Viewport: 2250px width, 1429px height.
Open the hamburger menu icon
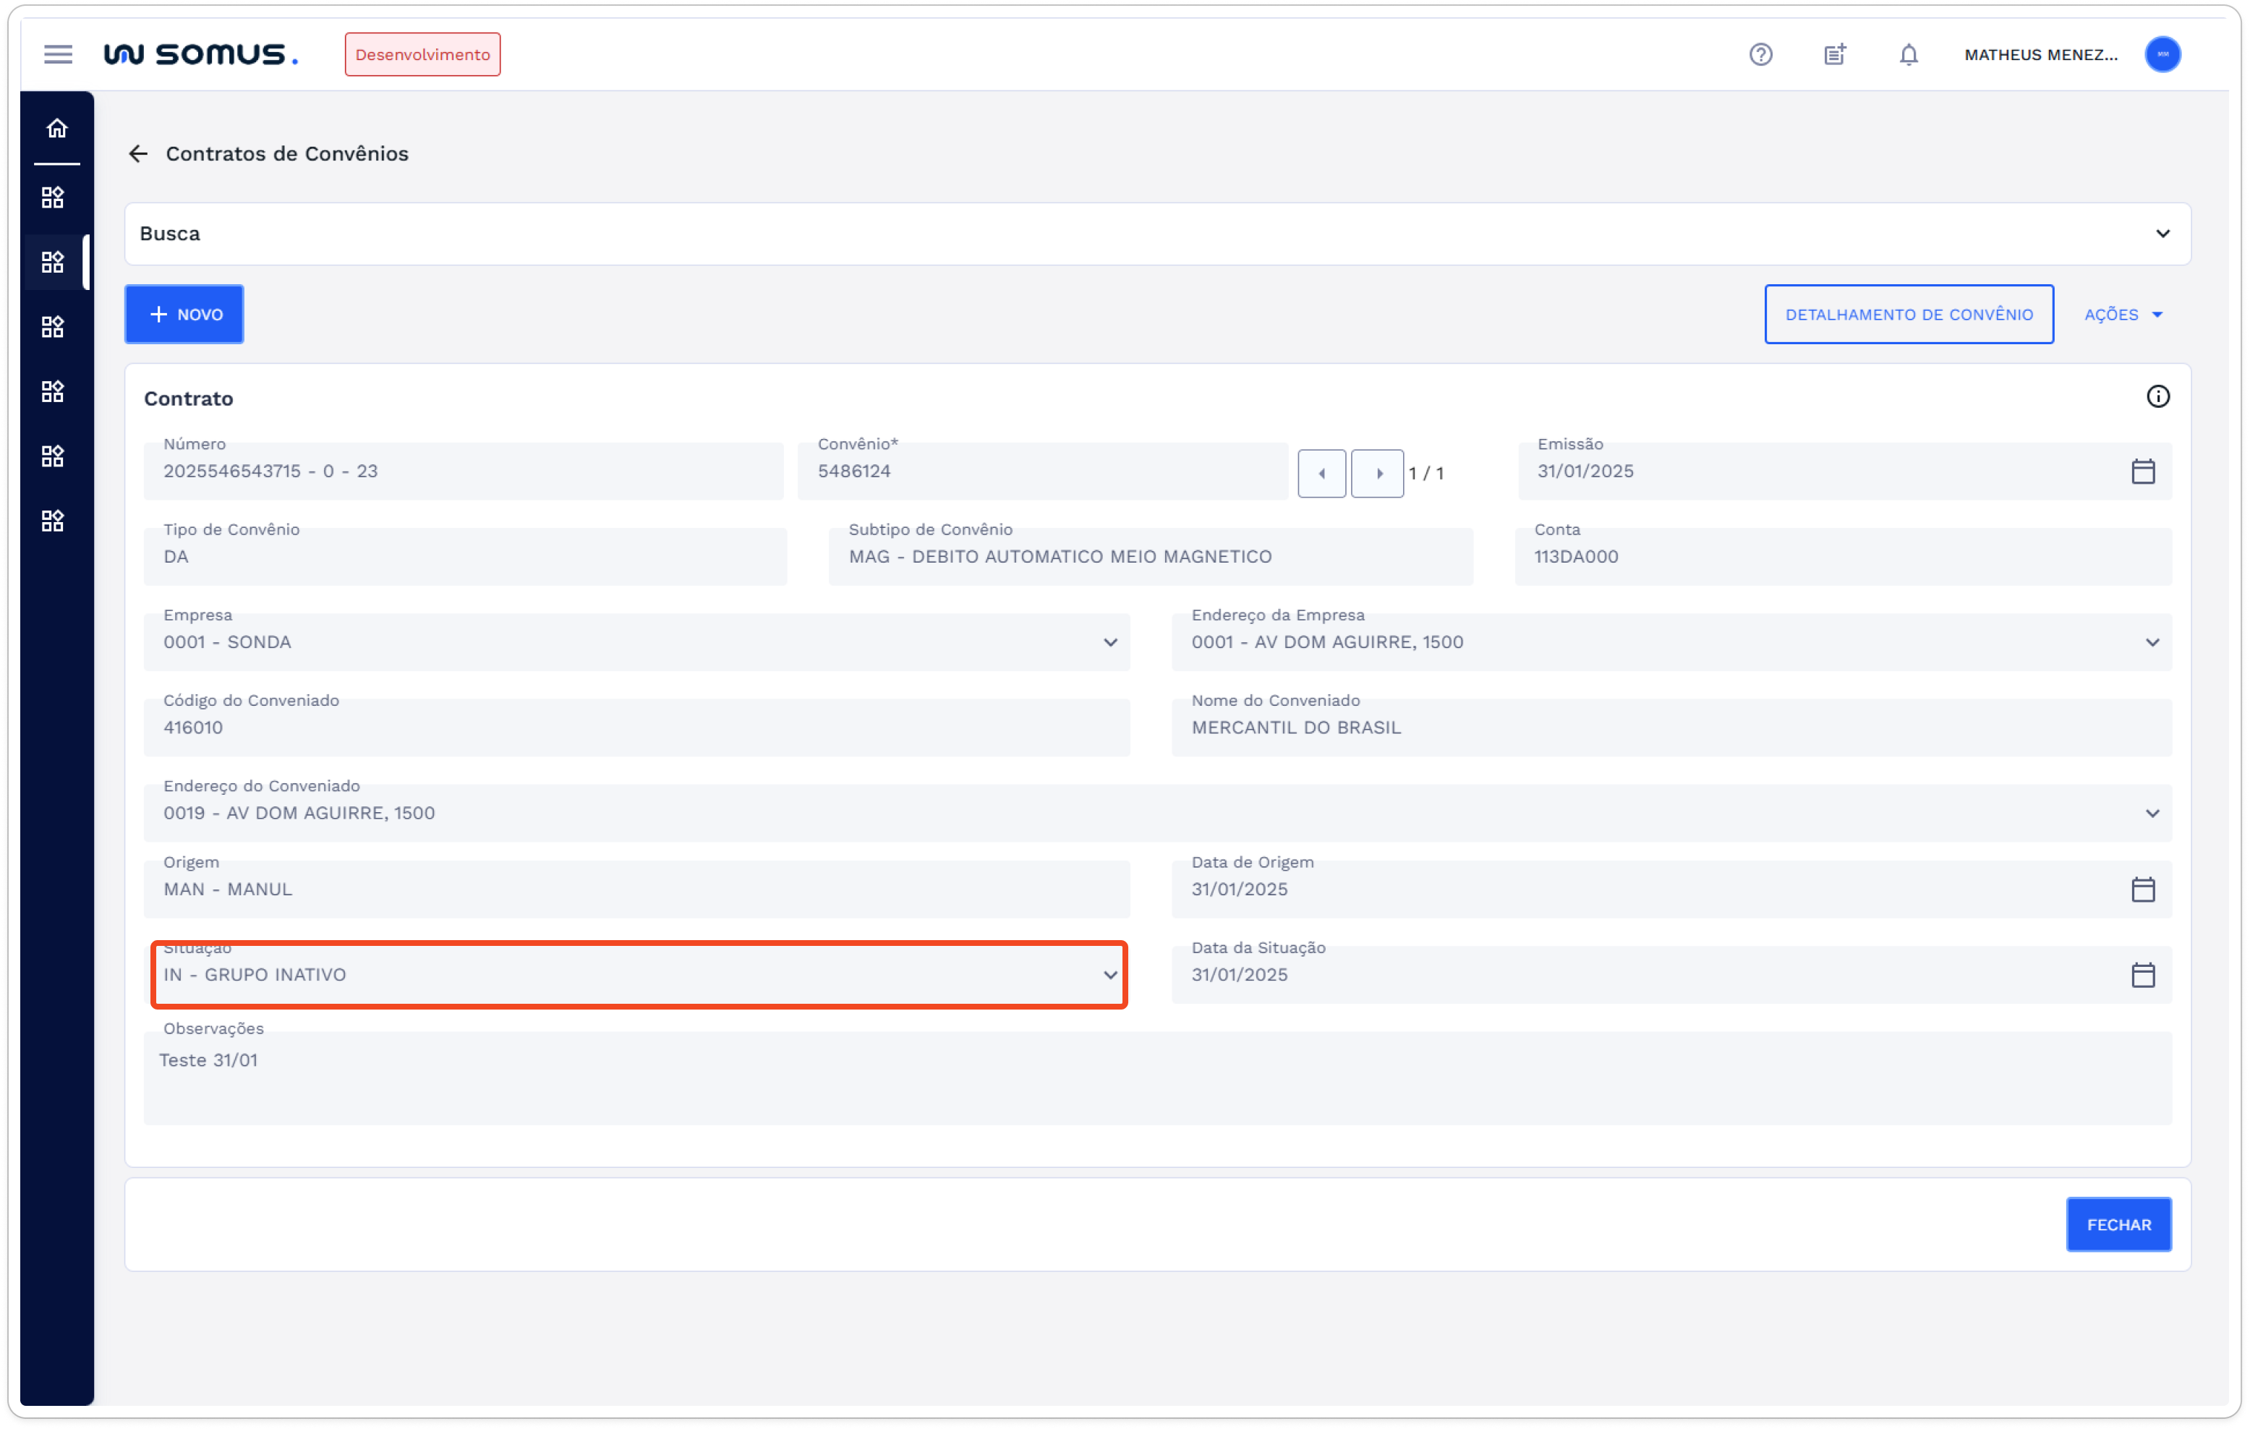click(58, 54)
